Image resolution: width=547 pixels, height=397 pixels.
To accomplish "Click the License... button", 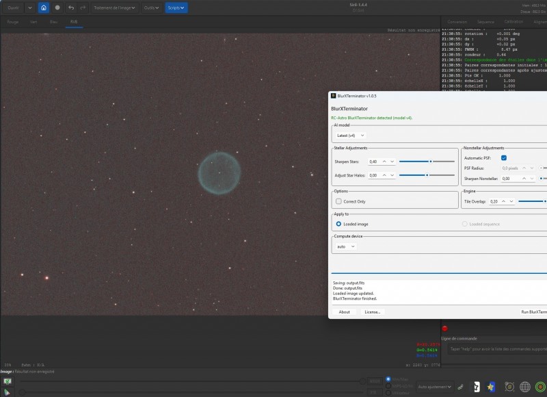I will pyautogui.click(x=372, y=312).
